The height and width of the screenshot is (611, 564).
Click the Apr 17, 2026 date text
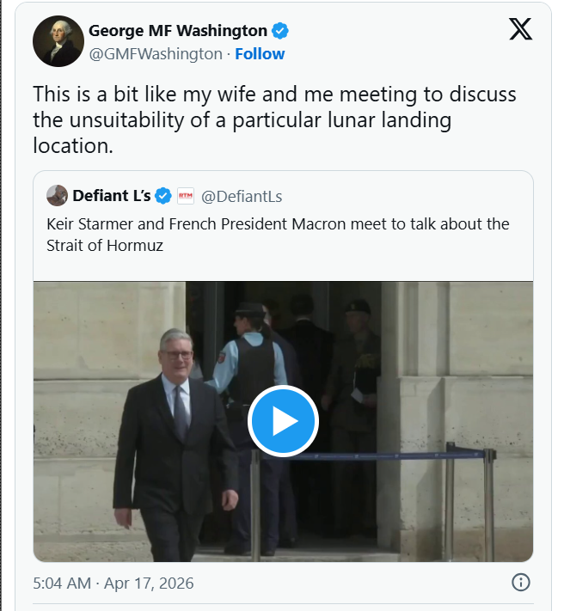(x=149, y=583)
